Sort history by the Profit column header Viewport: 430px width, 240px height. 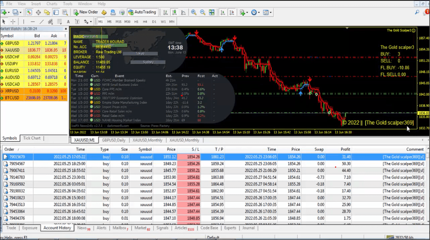(338, 149)
